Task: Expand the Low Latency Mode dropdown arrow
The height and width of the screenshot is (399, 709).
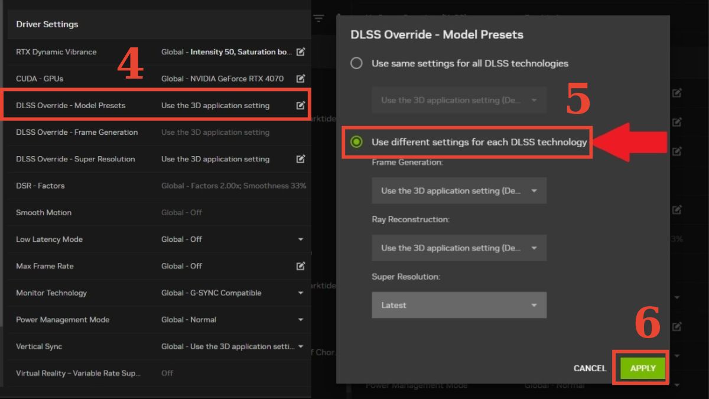Action: (301, 239)
